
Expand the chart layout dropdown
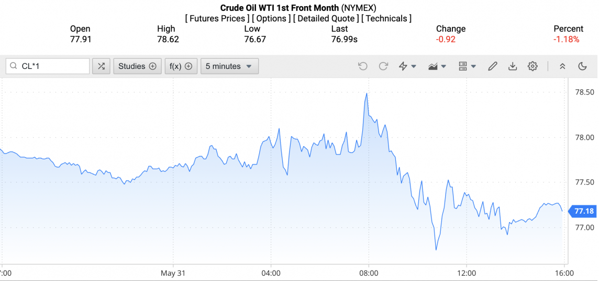pos(467,66)
